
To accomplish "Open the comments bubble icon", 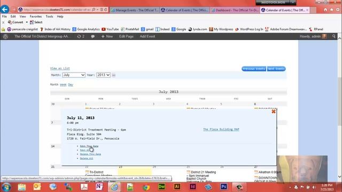I will coord(92,37).
